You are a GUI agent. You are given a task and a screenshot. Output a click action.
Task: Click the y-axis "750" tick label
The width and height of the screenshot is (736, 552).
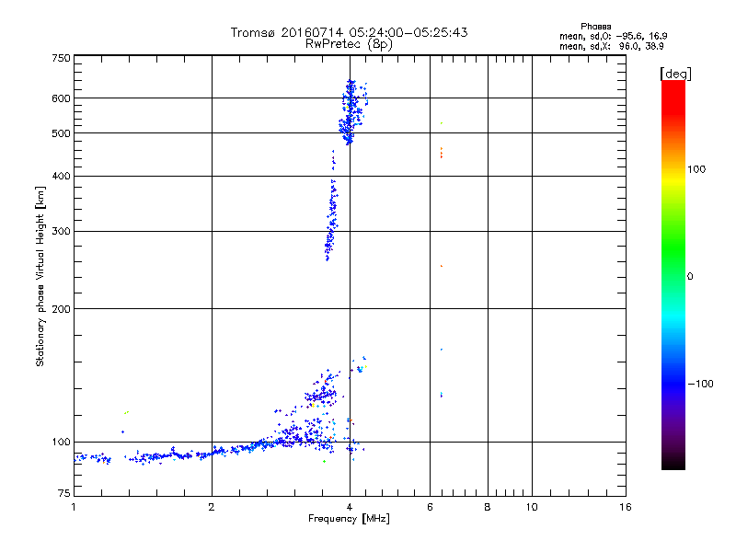[x=61, y=58]
